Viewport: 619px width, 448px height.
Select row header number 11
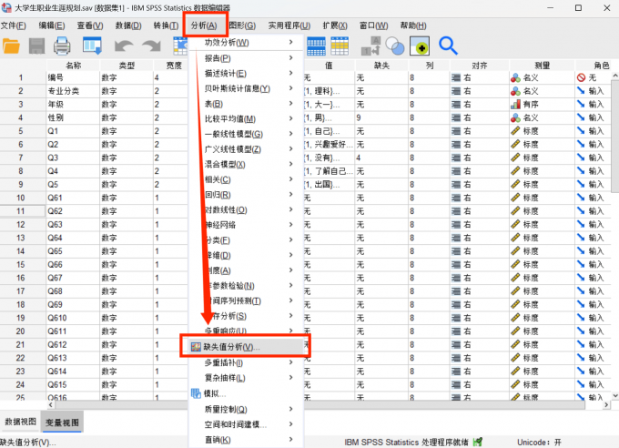(21, 211)
